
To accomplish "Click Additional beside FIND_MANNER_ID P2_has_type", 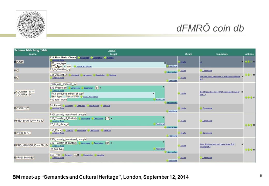I will click(159, 149).
